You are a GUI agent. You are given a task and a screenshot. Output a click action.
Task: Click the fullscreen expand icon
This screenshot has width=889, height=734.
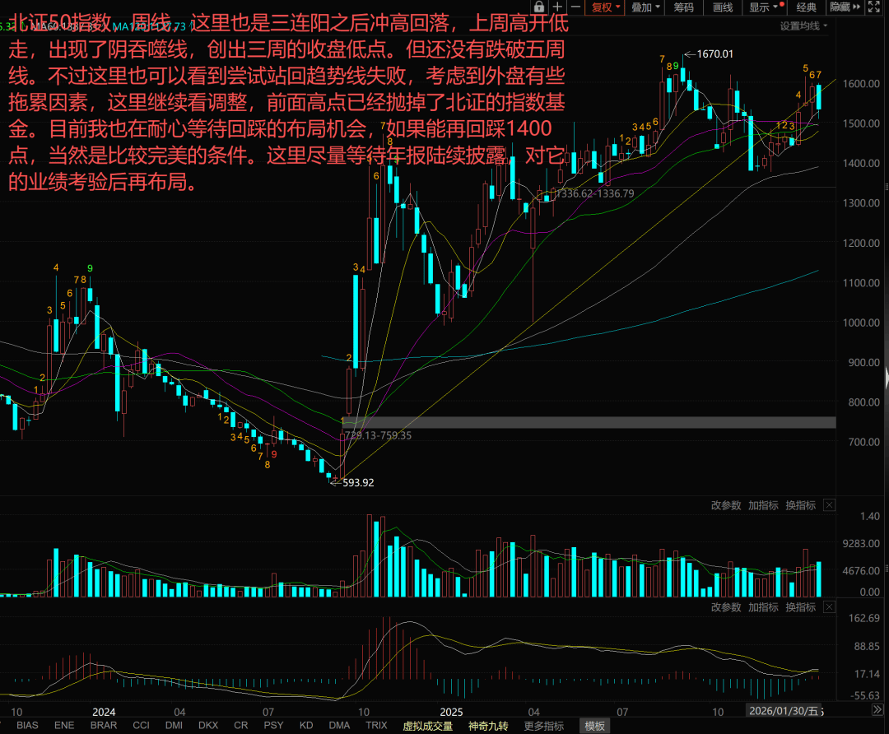point(875,7)
